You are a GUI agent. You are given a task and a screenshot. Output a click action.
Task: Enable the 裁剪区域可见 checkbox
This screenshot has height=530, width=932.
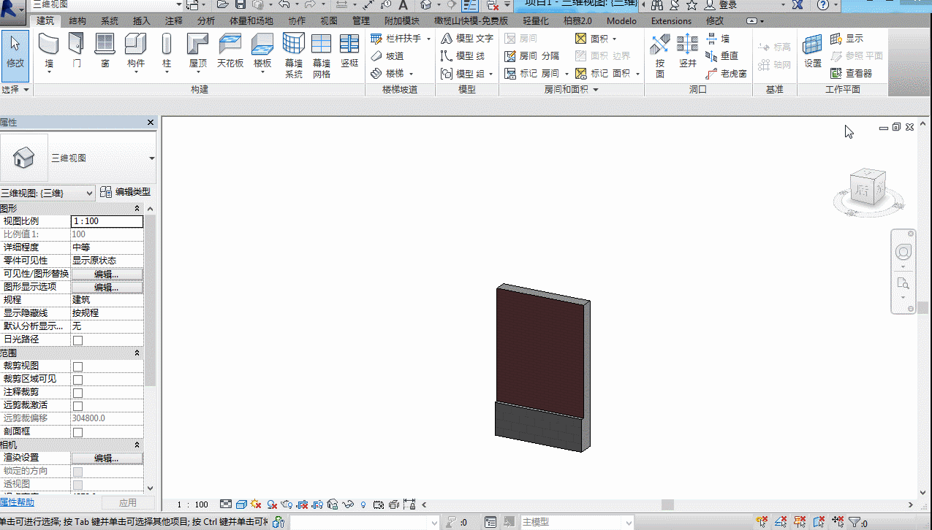pyautogui.click(x=77, y=380)
